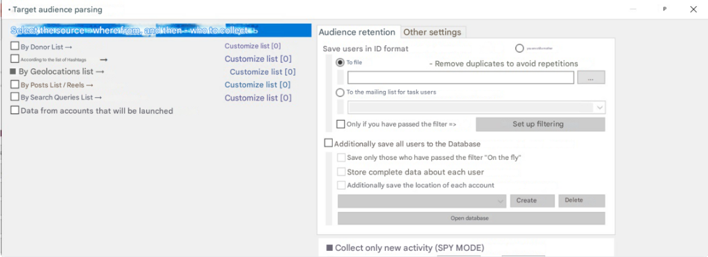Image resolution: width=708 pixels, height=257 pixels.
Task: Select the To file radio button
Action: coord(340,63)
